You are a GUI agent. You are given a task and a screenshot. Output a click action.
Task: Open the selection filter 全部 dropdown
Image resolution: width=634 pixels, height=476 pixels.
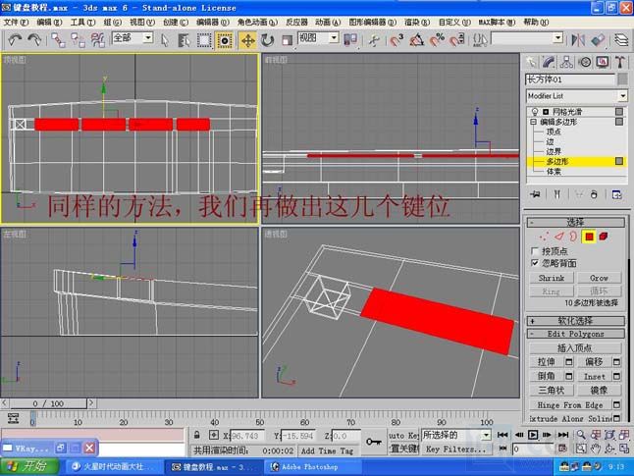click(148, 38)
